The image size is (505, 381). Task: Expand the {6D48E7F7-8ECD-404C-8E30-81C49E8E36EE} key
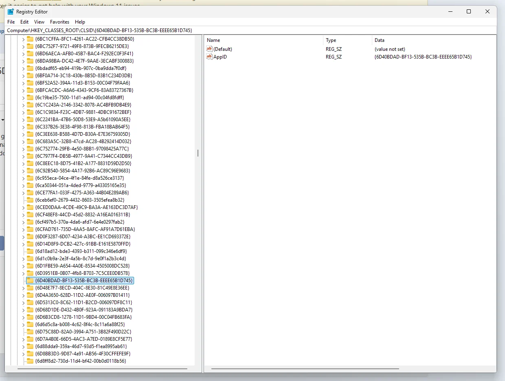click(x=23, y=288)
